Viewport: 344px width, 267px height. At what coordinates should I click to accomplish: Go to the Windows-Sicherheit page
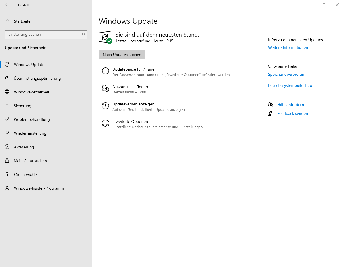46,92
